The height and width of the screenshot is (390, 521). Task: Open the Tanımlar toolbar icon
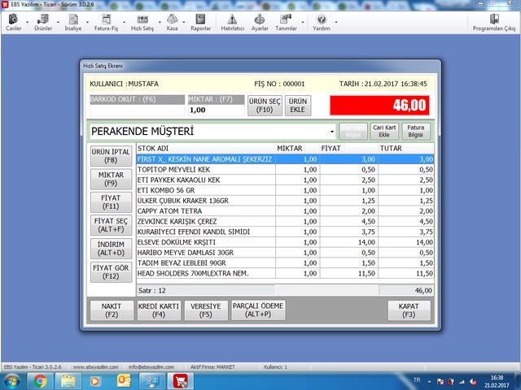point(286,22)
